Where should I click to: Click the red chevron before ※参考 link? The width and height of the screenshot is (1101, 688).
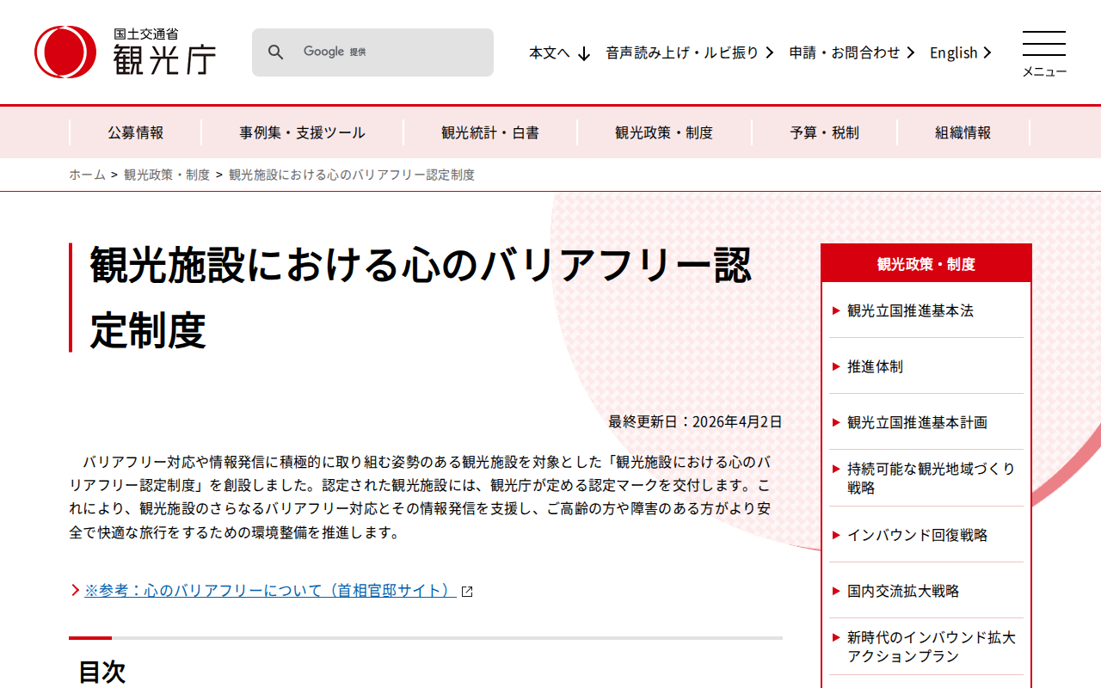(x=75, y=591)
